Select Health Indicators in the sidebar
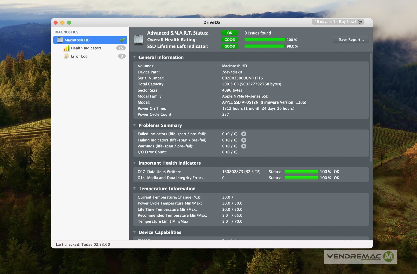This screenshot has width=417, height=274. pos(86,48)
